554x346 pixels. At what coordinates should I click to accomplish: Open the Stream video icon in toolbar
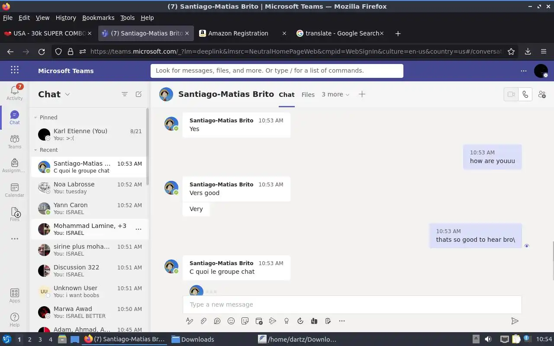(273, 321)
